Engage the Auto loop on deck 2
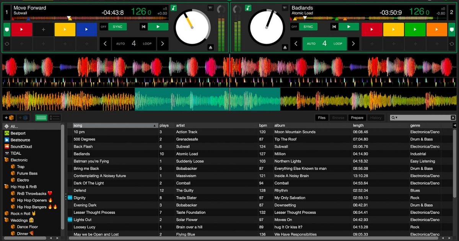 click(325, 44)
